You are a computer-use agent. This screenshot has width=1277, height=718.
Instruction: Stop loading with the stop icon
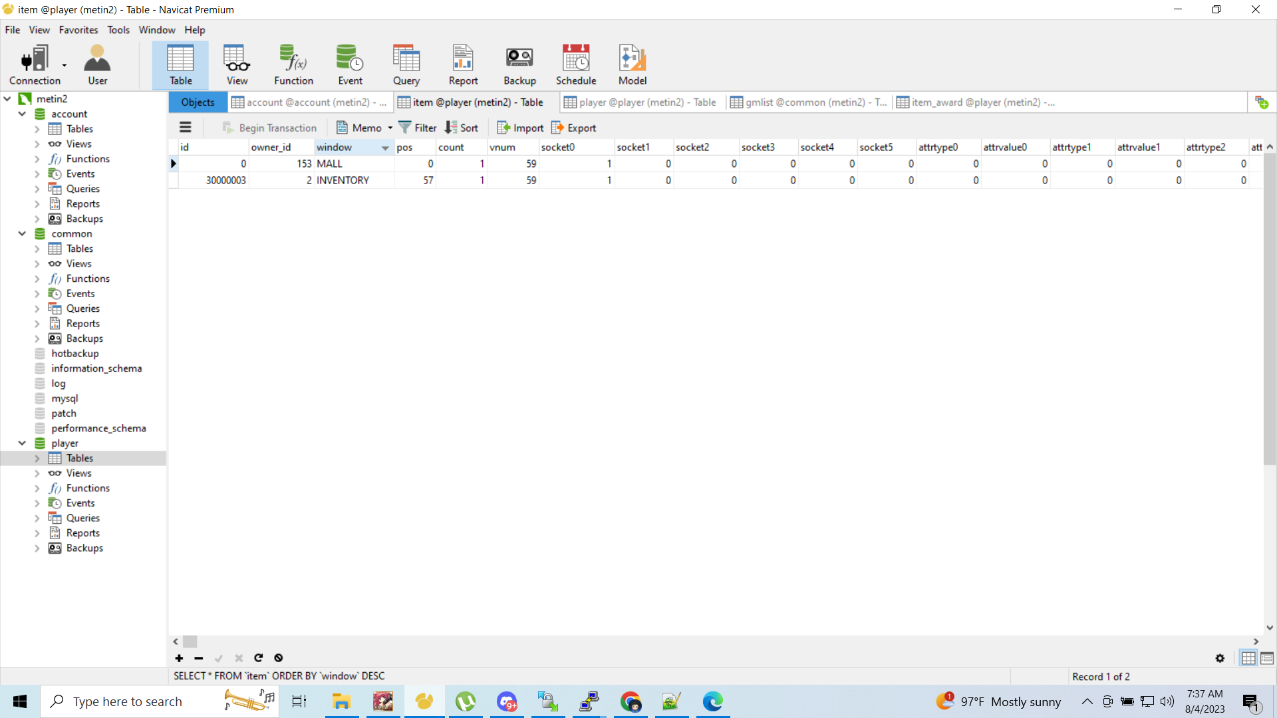(x=279, y=658)
